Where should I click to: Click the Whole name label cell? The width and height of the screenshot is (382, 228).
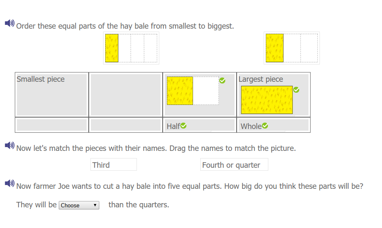[273, 125]
